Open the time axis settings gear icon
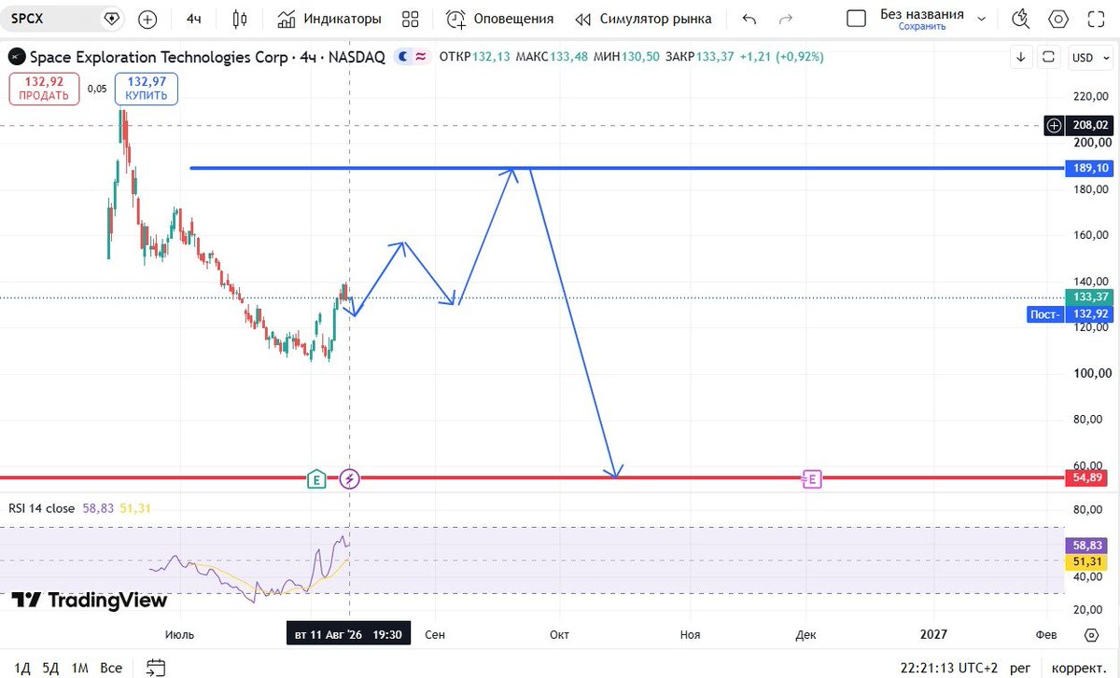 (x=1091, y=634)
